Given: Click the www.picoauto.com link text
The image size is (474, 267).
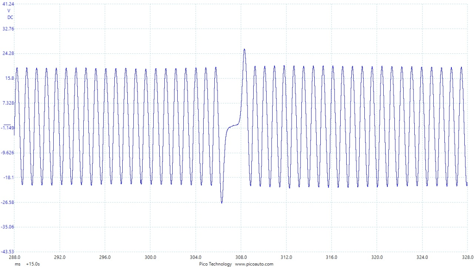Looking at the screenshot, I should point(254,264).
